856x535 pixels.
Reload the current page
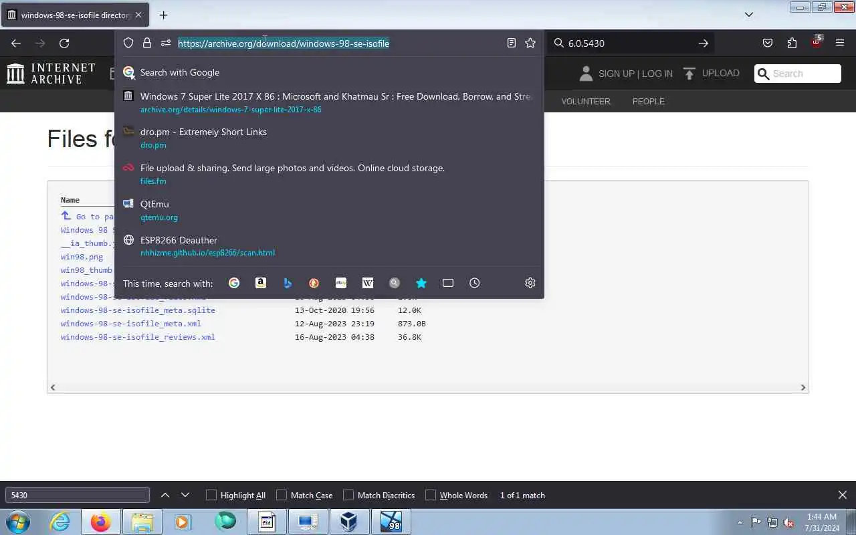[64, 43]
